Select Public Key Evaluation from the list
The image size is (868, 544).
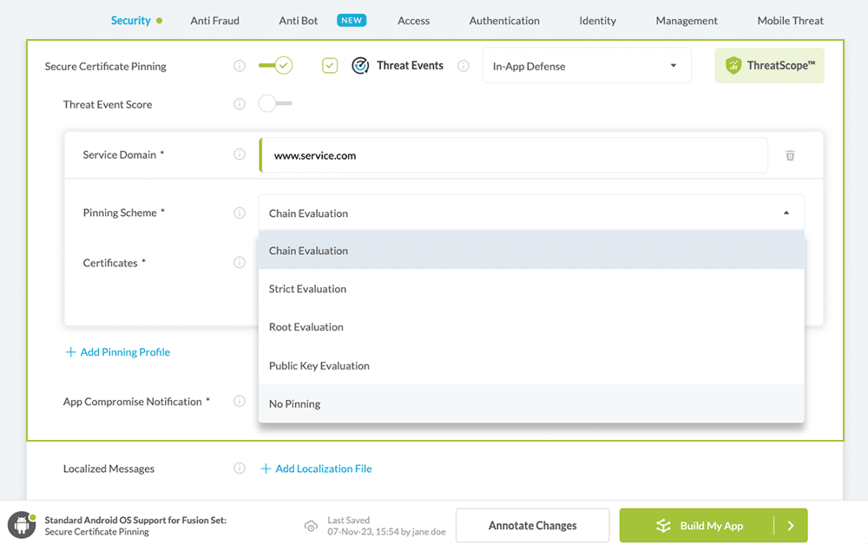click(319, 366)
